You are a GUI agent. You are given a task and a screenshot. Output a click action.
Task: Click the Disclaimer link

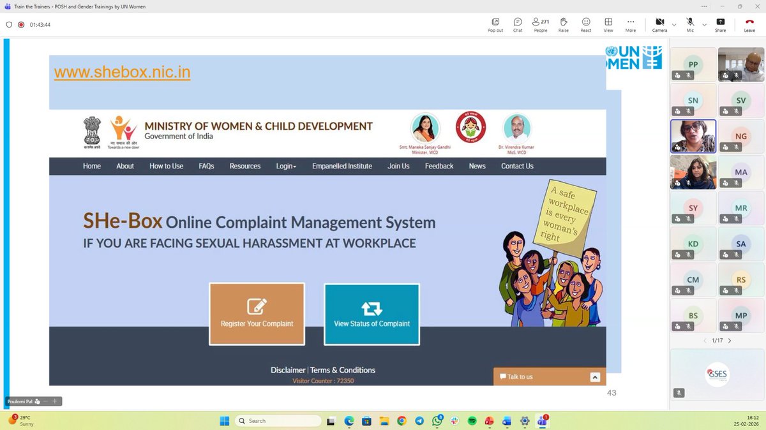pos(288,370)
